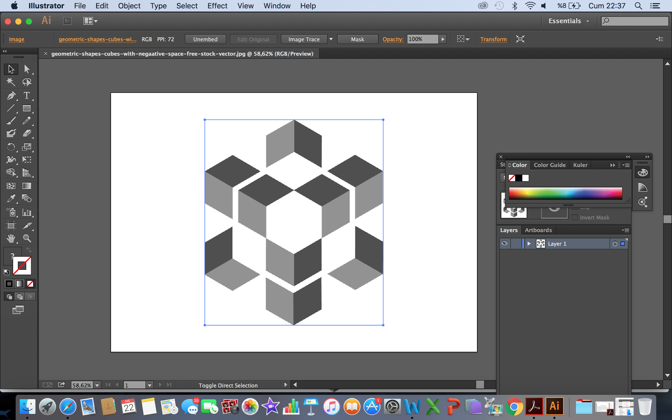Select the Type tool

(26, 95)
